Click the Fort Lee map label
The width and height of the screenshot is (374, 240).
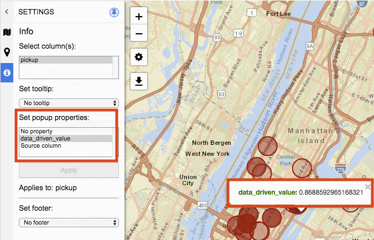[x=278, y=14]
